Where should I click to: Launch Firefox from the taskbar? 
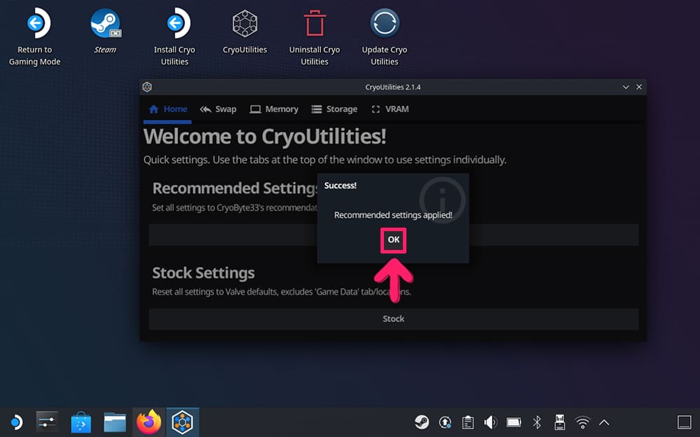tap(149, 422)
